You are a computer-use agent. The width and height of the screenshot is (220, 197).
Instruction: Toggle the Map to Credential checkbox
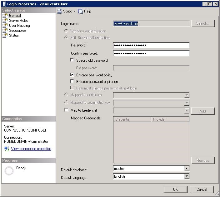click(67, 110)
